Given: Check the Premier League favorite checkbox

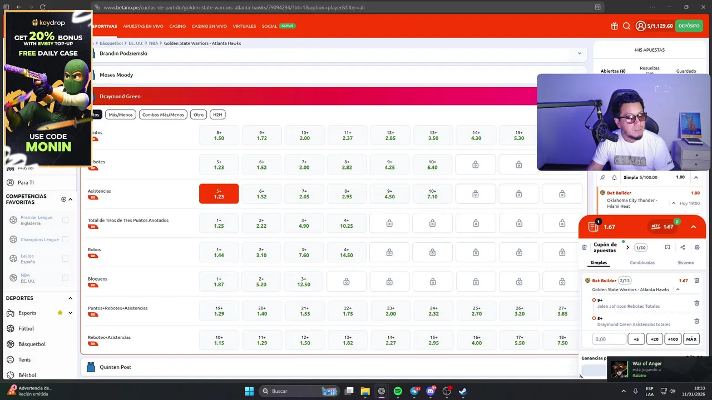Looking at the screenshot, I should 65,220.
